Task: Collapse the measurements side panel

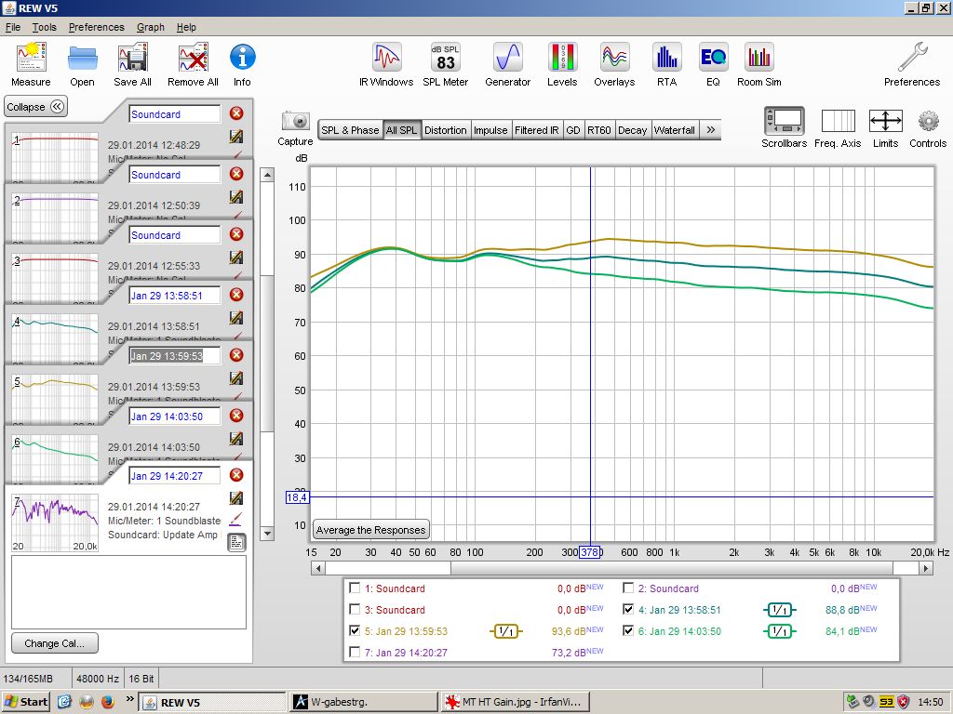Action: tap(36, 107)
